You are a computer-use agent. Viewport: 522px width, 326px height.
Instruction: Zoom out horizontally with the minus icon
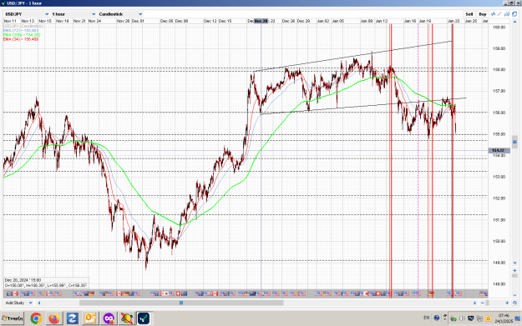click(x=483, y=303)
